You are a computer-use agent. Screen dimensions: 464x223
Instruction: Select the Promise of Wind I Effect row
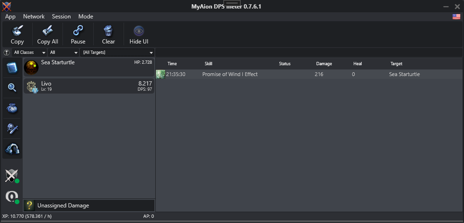(309, 74)
